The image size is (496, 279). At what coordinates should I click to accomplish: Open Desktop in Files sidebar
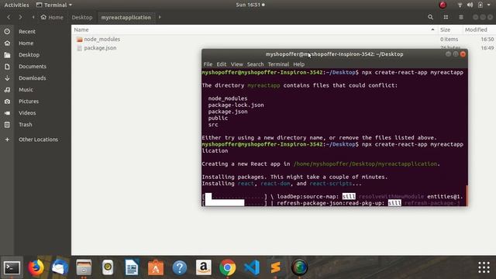[x=29, y=55]
